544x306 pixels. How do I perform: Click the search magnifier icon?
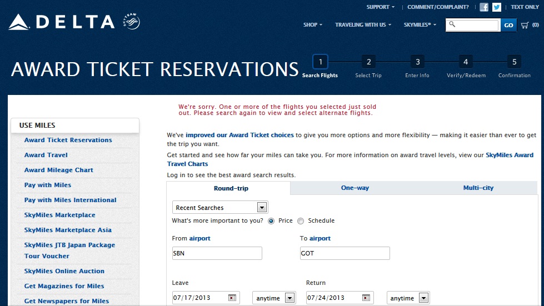point(452,24)
